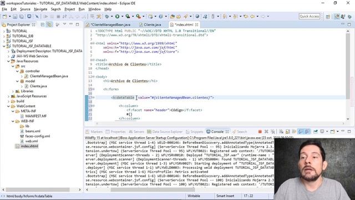Click the Terminate red square in Console
Viewport: 355px width, 200px height.
(x=260, y=132)
